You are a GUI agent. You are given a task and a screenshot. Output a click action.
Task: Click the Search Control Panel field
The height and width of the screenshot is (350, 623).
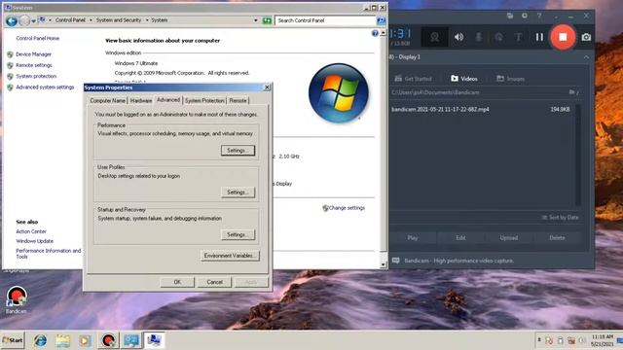click(x=325, y=20)
